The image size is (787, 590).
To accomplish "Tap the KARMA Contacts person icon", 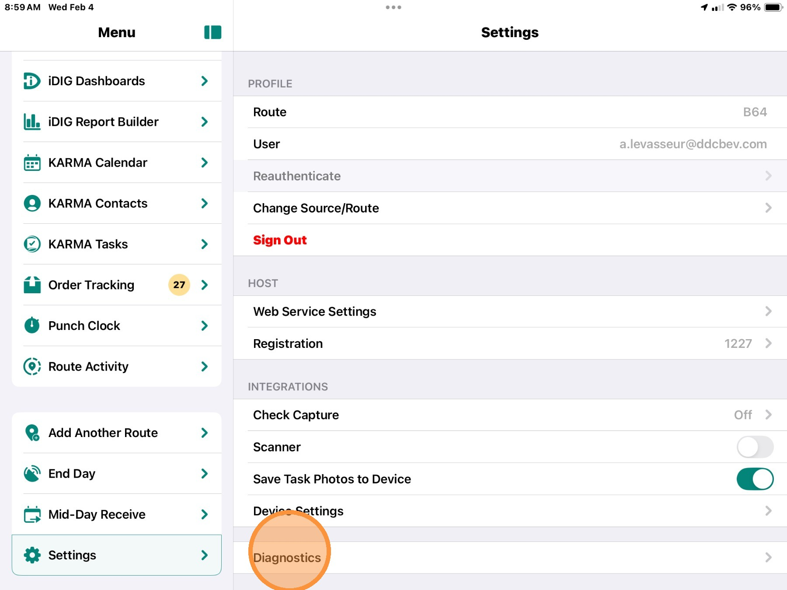I will pos(32,203).
